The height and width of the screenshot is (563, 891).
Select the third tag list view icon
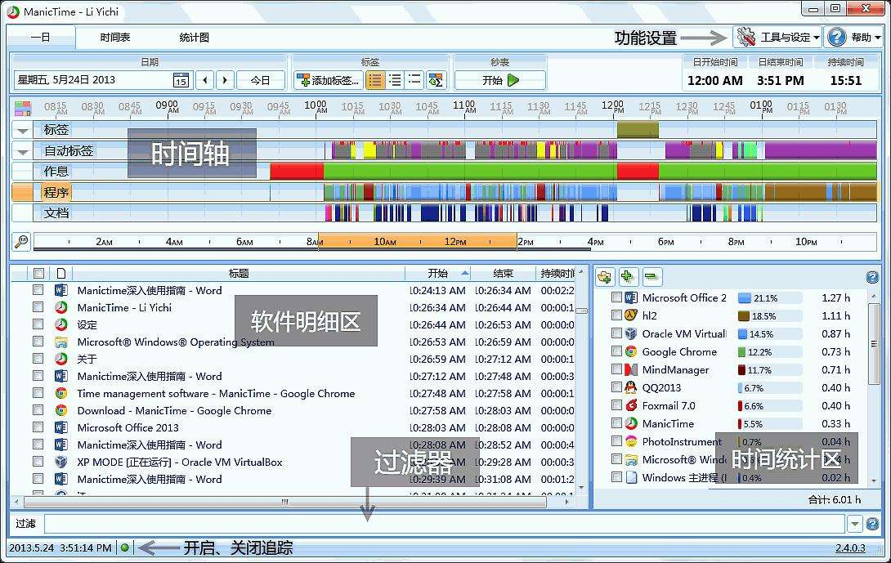tap(414, 80)
